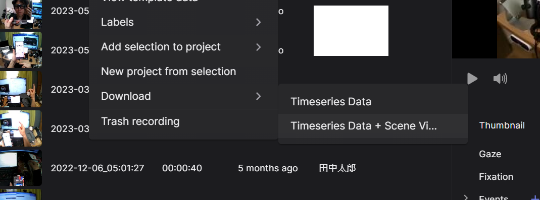540x200 pixels.
Task: Add a new event with plus icon
Action: (535, 197)
